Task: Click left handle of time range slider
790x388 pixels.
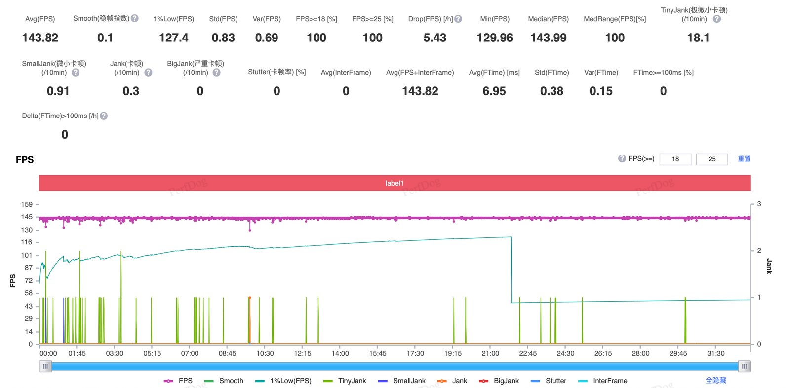Action: point(45,366)
